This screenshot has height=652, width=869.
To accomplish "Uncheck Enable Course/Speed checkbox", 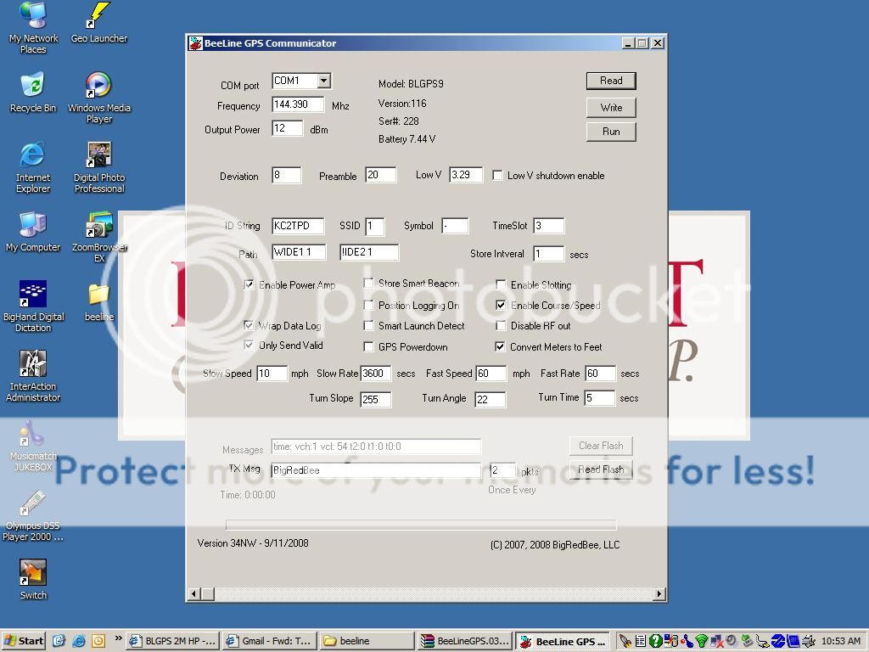I will point(501,306).
